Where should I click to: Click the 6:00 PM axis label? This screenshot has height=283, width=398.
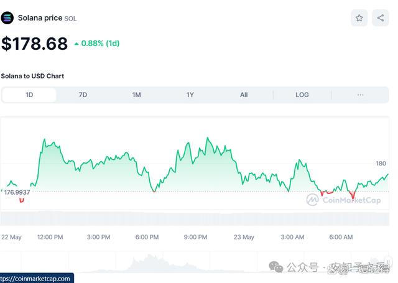coord(147,237)
